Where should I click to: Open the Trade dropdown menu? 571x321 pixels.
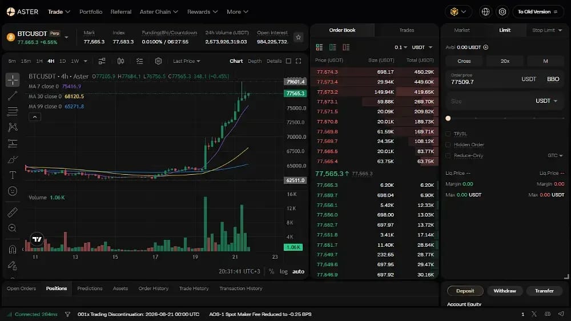point(59,11)
